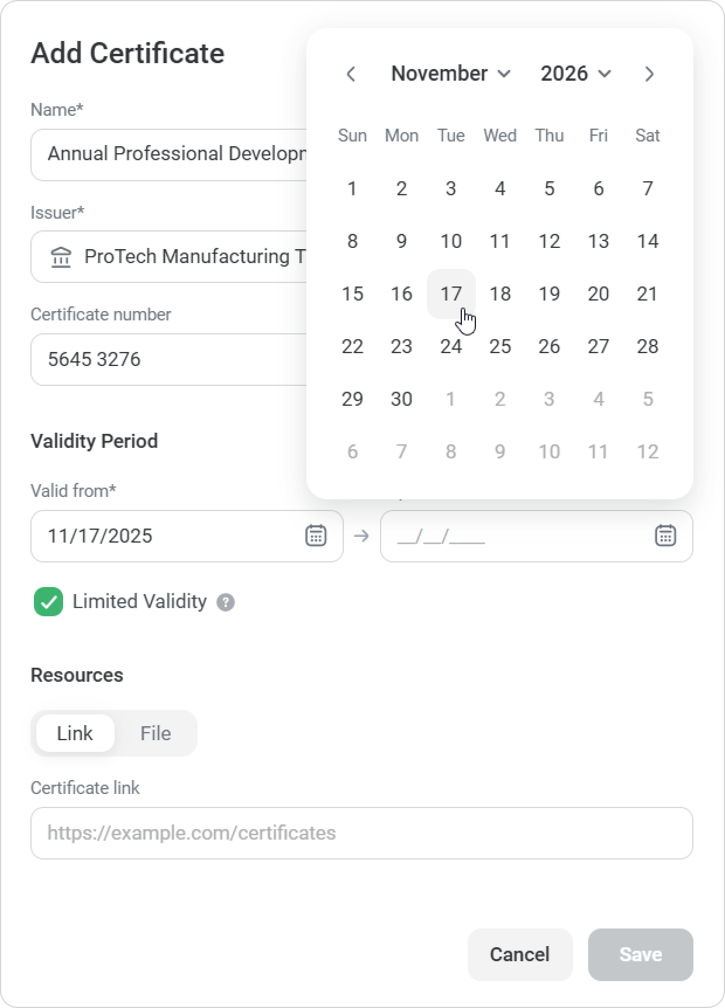Click the Limited Validity help icon

point(226,602)
